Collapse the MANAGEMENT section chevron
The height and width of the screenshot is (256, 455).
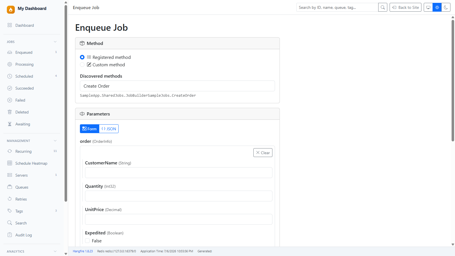click(55, 141)
